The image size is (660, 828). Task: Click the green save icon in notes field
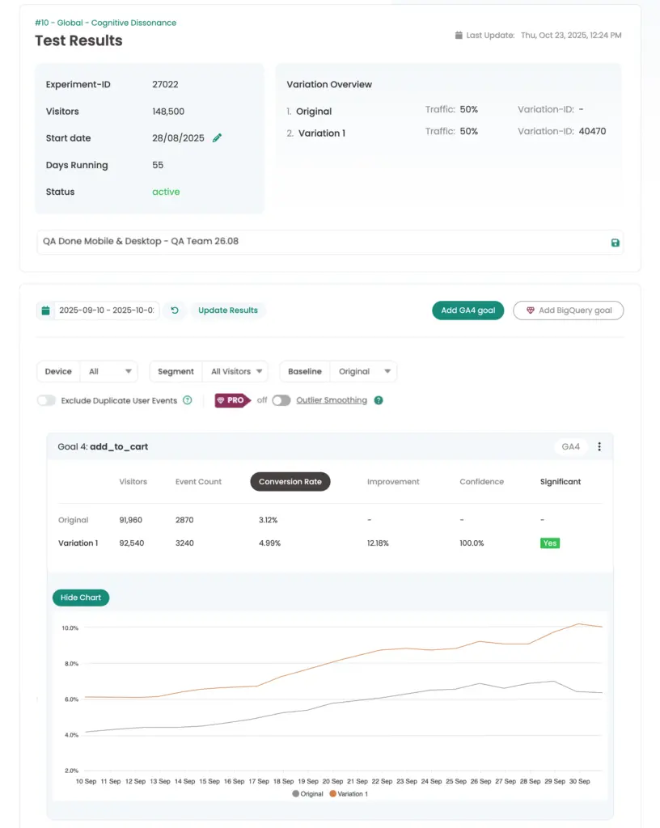(615, 242)
